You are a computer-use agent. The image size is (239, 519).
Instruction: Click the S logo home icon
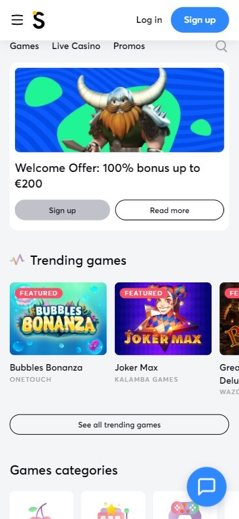point(39,20)
